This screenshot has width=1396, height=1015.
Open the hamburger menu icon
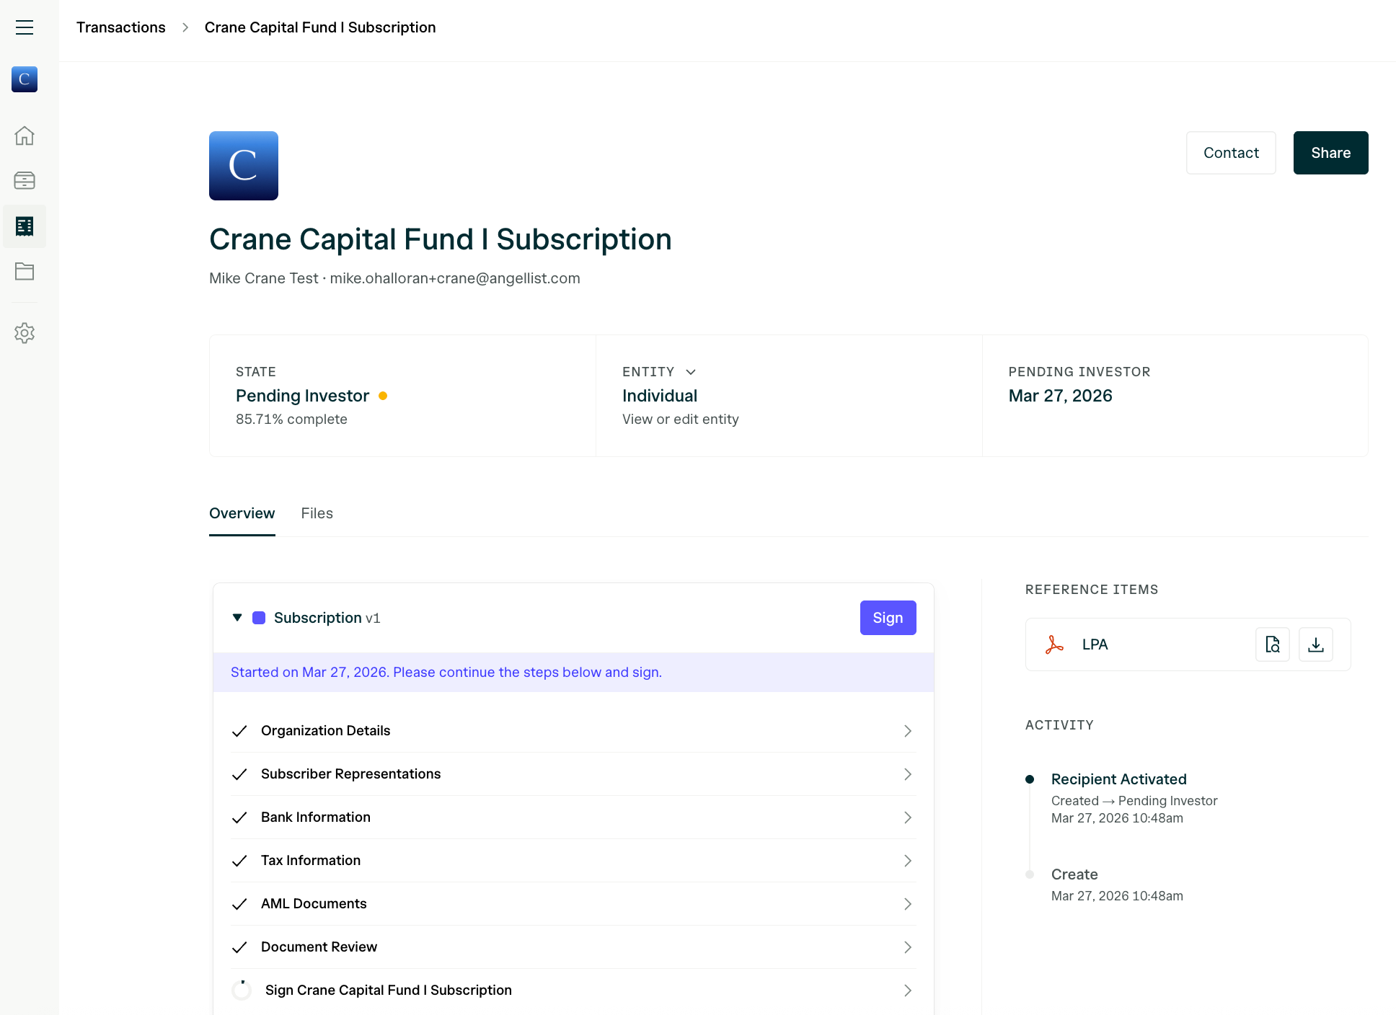(x=25, y=27)
